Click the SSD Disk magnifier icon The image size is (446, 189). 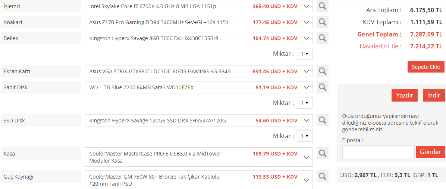coord(322,121)
